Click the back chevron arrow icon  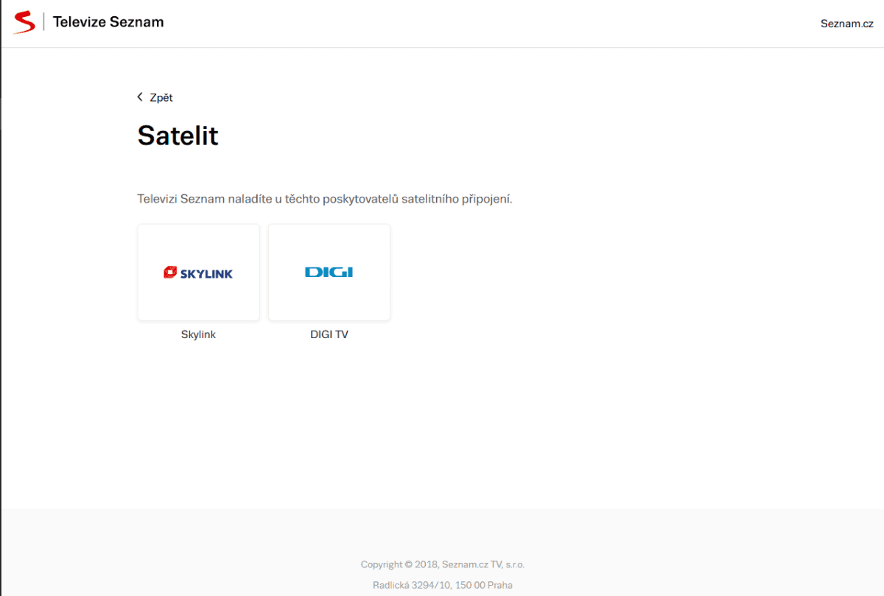140,97
